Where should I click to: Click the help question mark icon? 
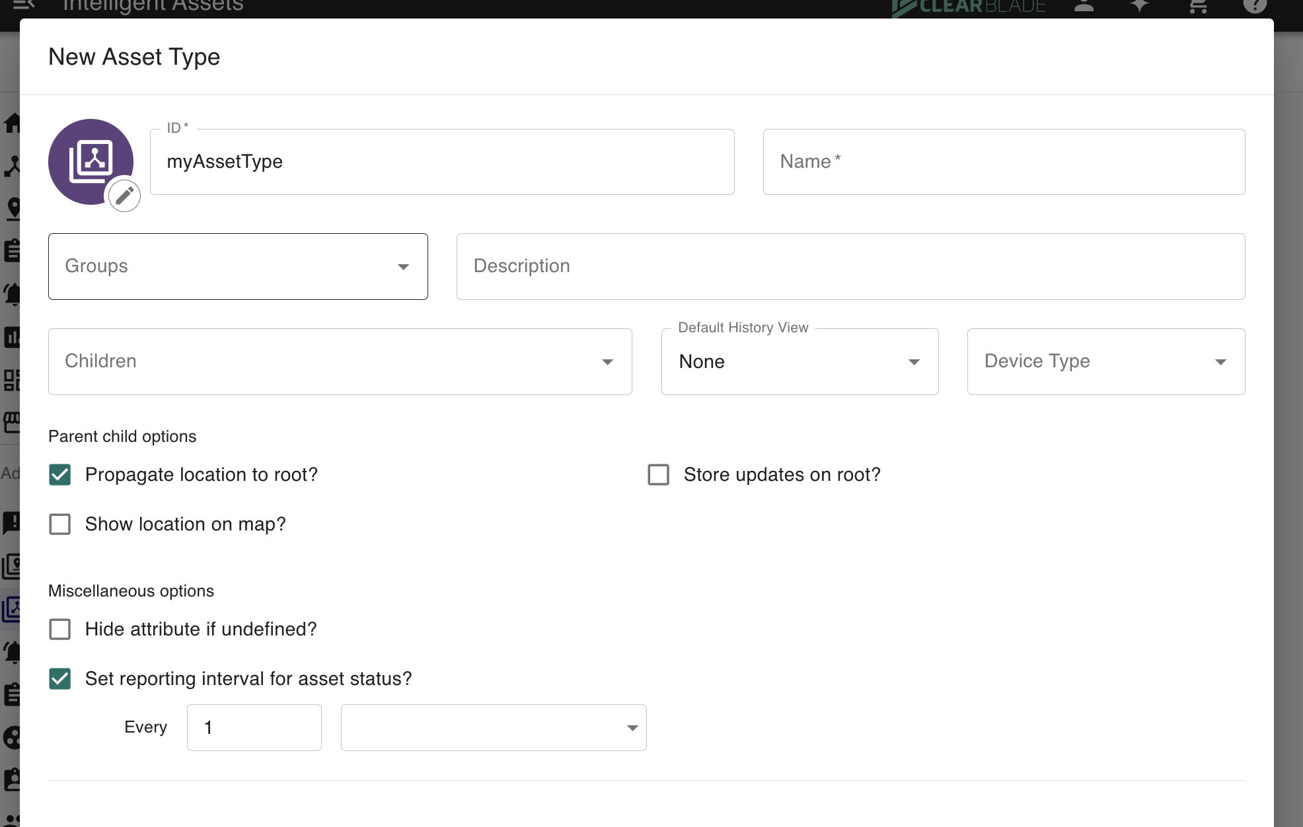1254,7
